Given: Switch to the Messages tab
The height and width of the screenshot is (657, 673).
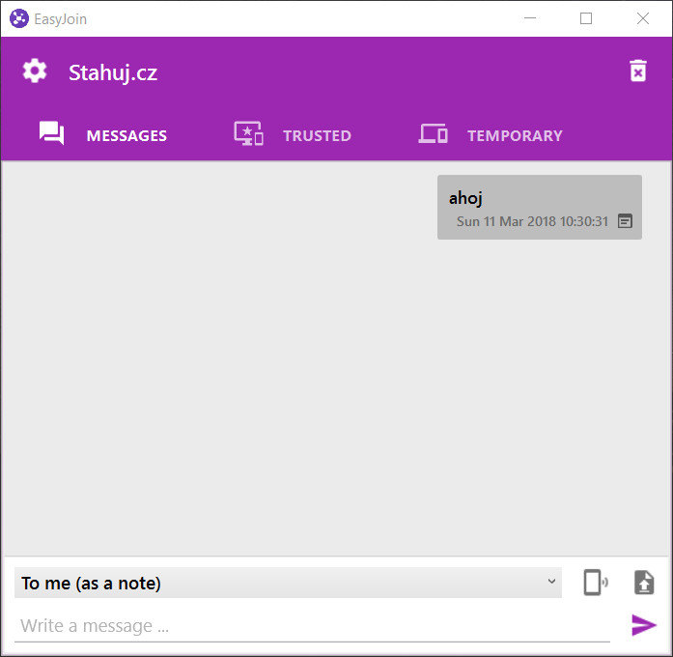Looking at the screenshot, I should coord(103,134).
